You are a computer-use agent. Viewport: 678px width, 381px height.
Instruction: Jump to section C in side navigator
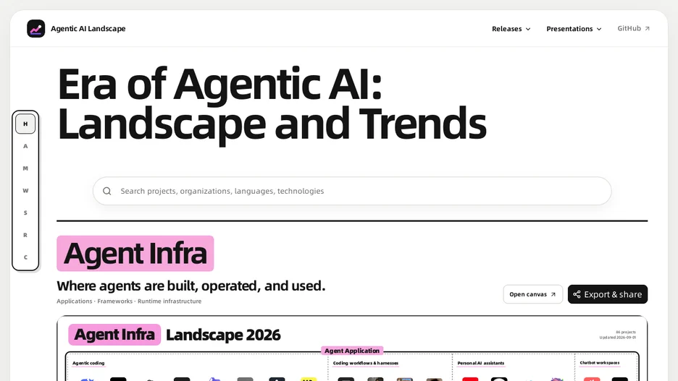25,257
